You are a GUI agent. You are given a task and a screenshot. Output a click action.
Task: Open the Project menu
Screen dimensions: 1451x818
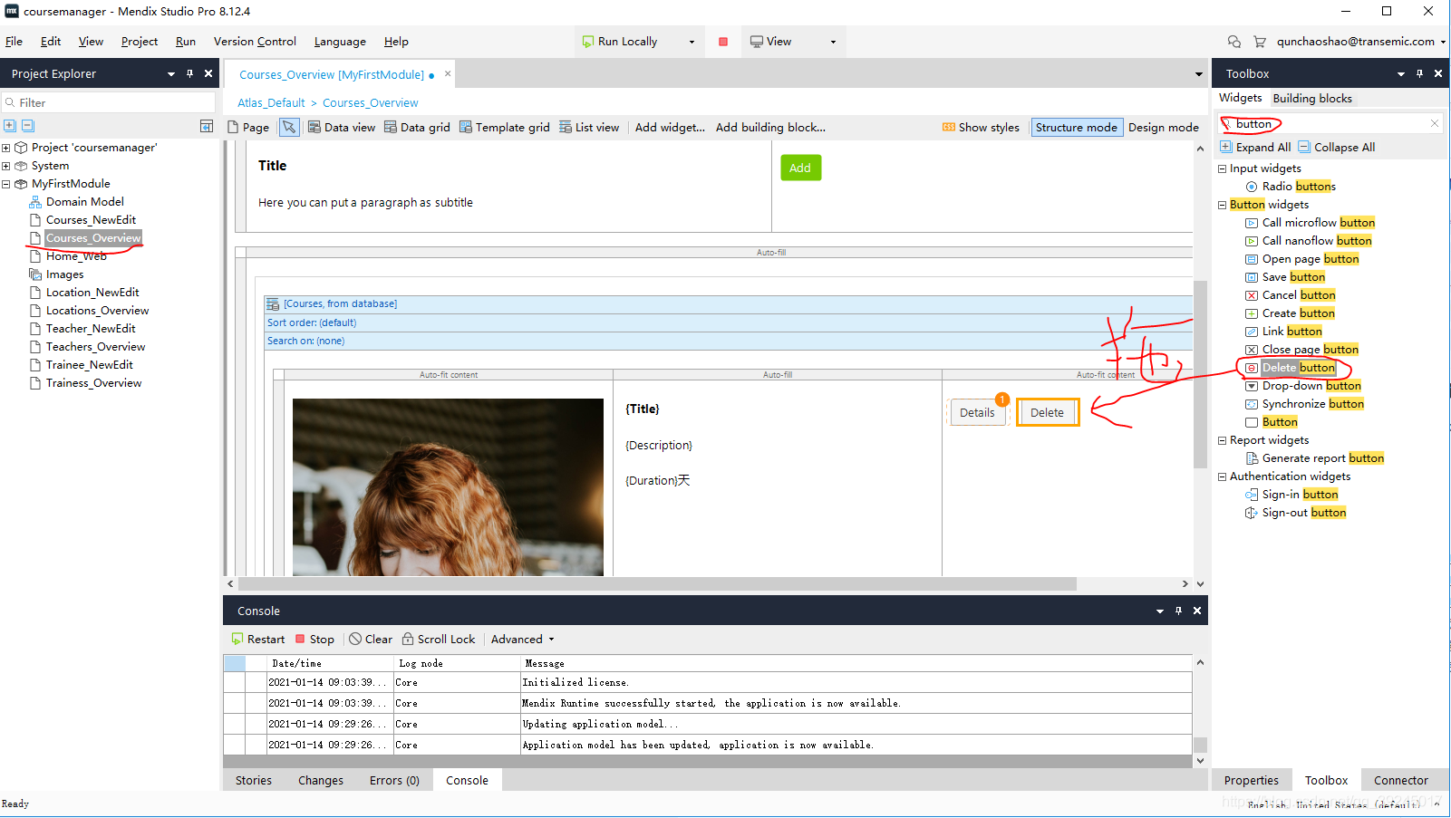point(139,42)
